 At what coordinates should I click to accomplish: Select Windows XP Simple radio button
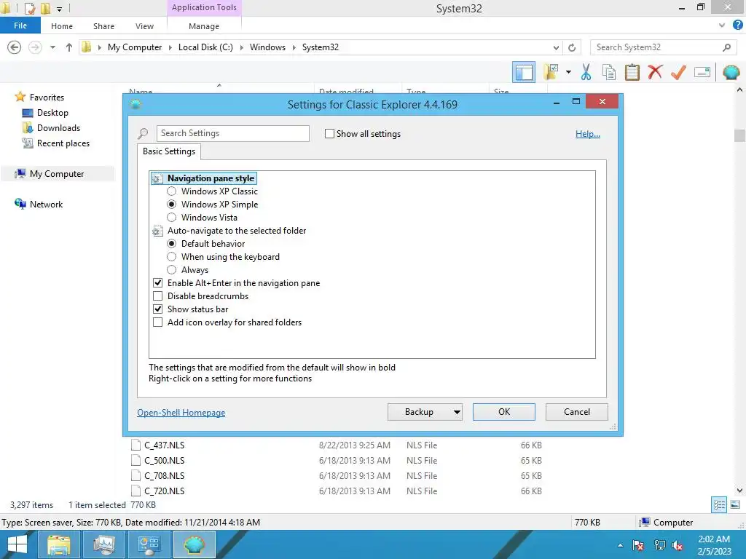(x=171, y=205)
